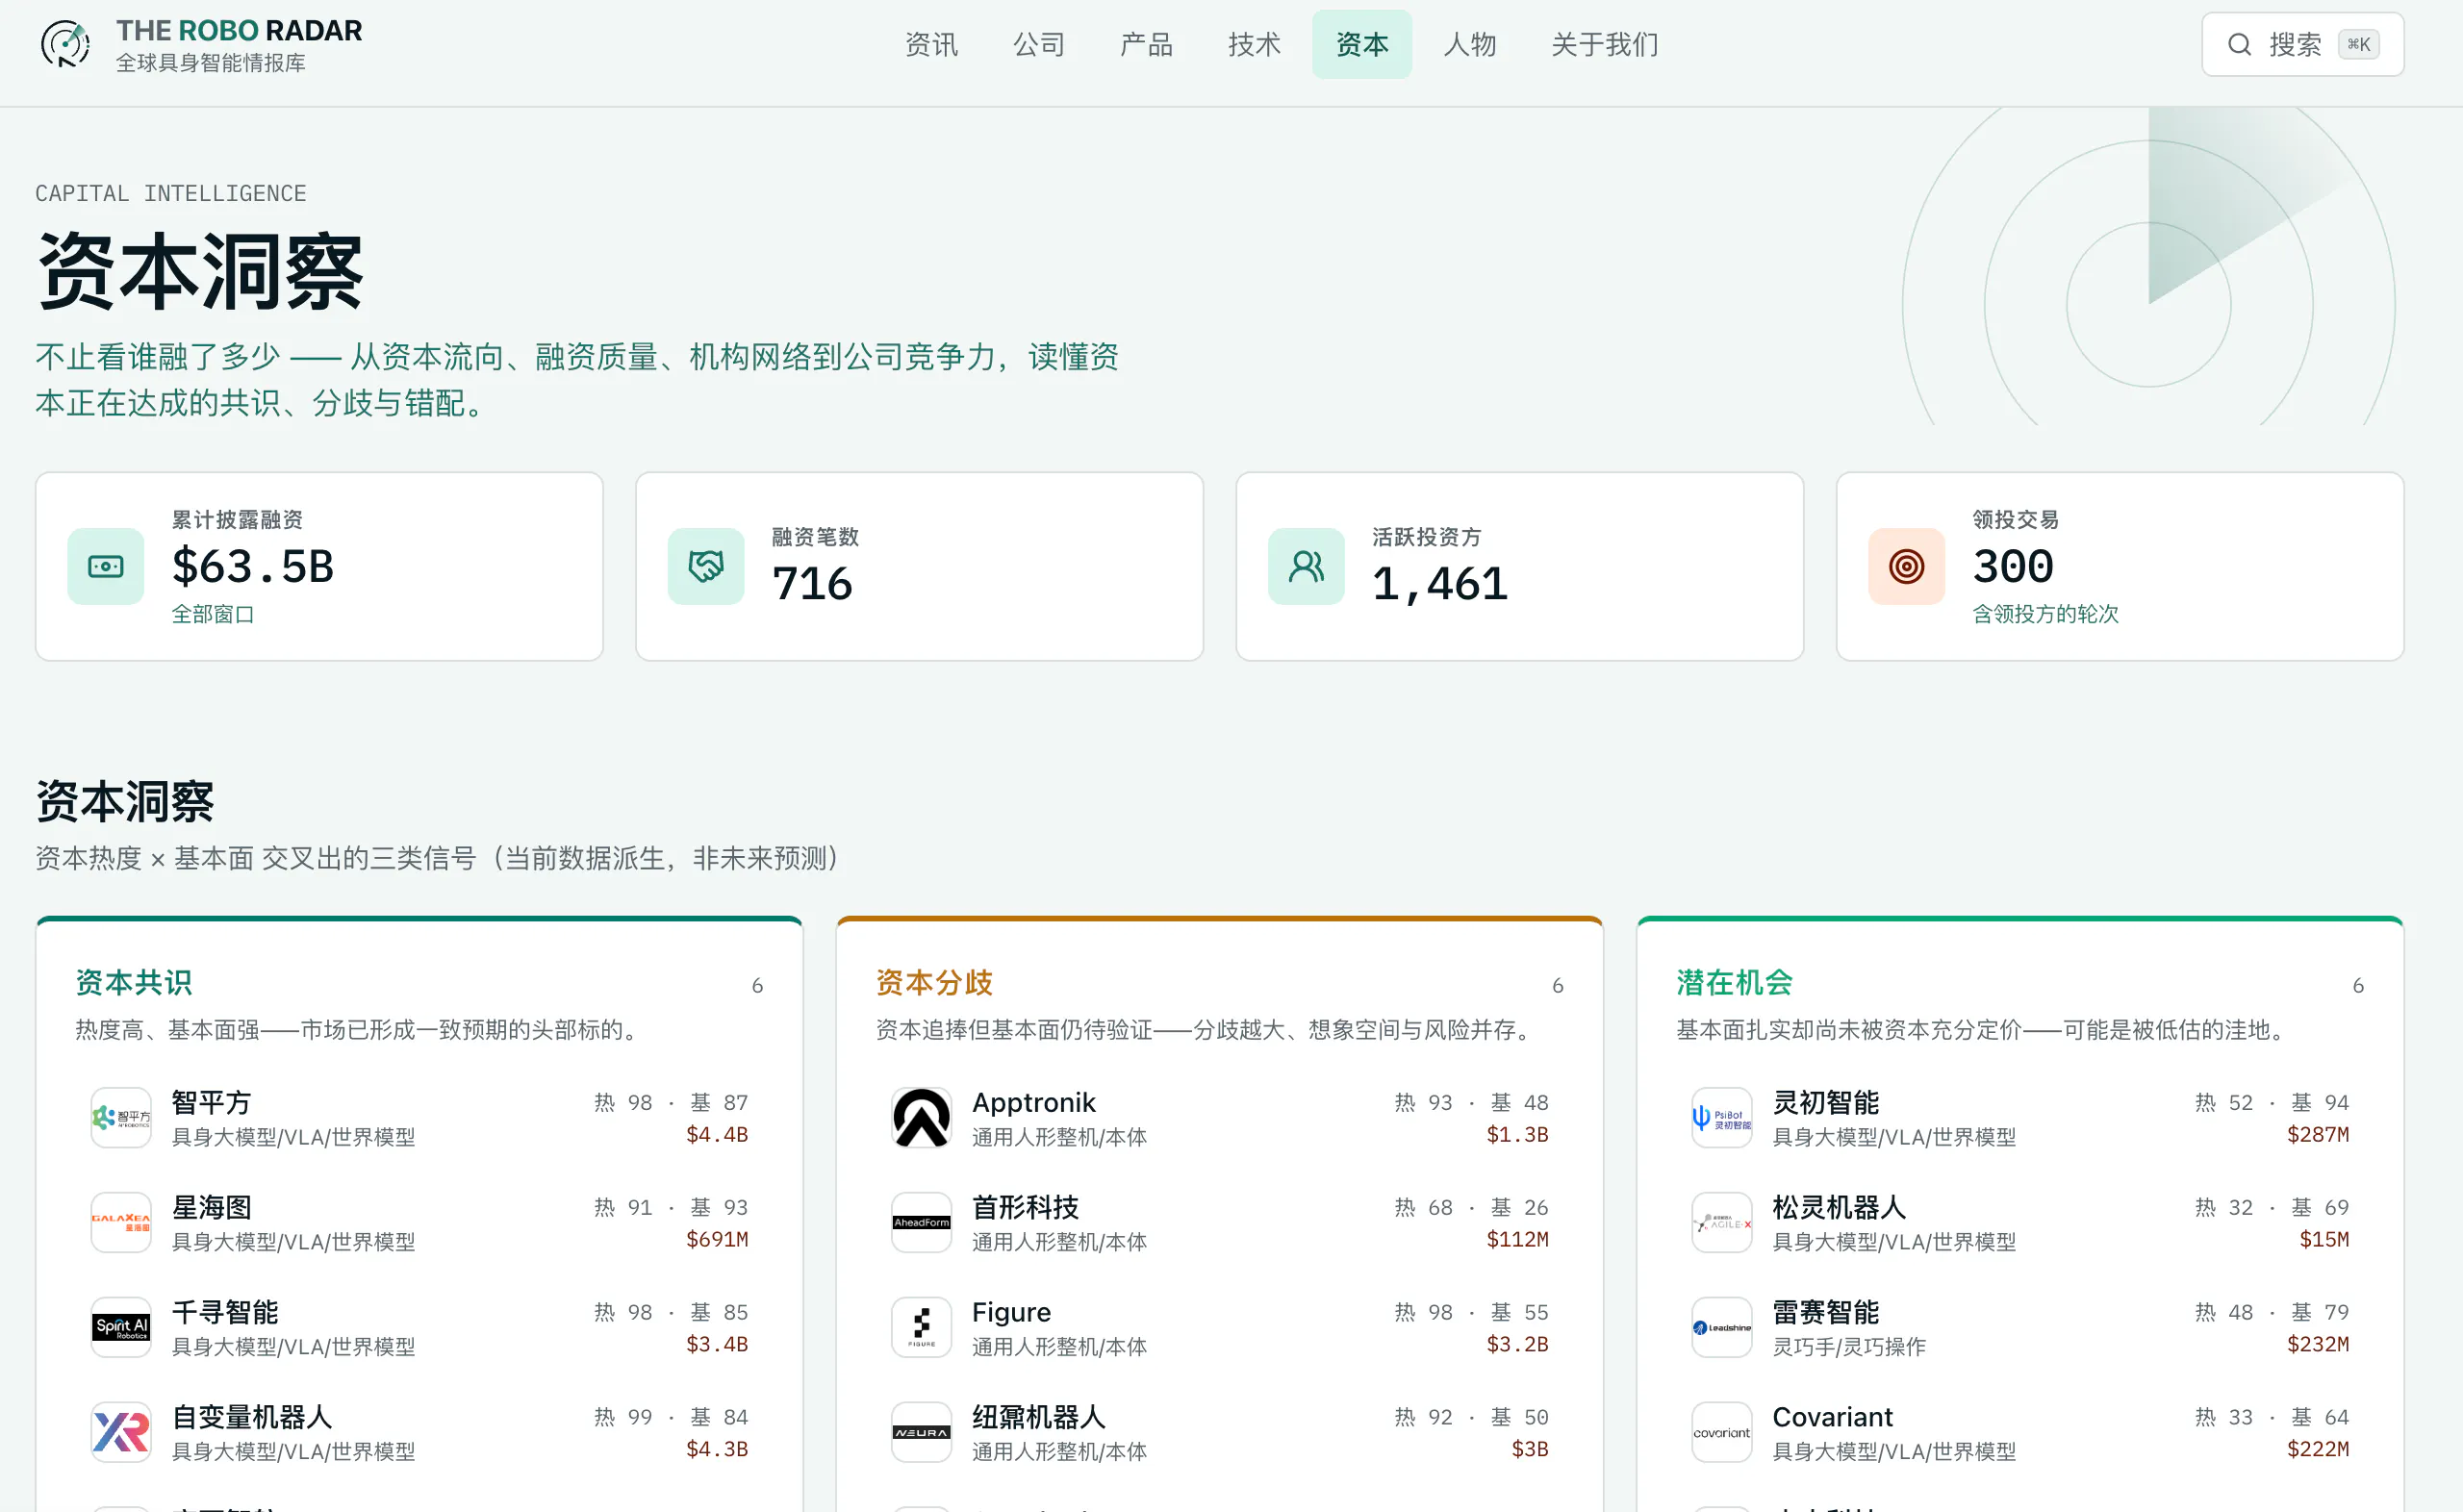
Task: Open 纽鼐机器人 company name link
Action: point(1039,1417)
